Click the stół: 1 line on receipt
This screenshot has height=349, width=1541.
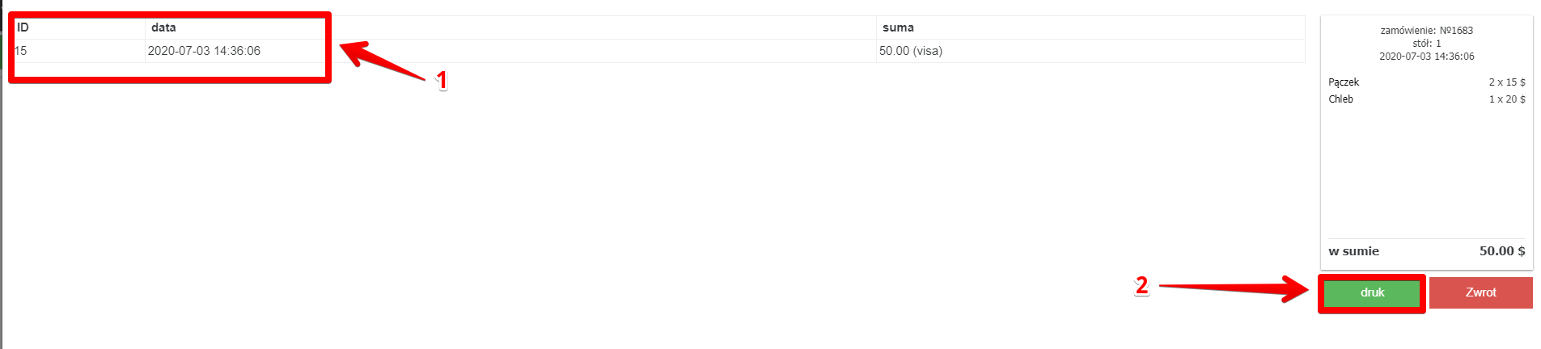pos(1427,44)
